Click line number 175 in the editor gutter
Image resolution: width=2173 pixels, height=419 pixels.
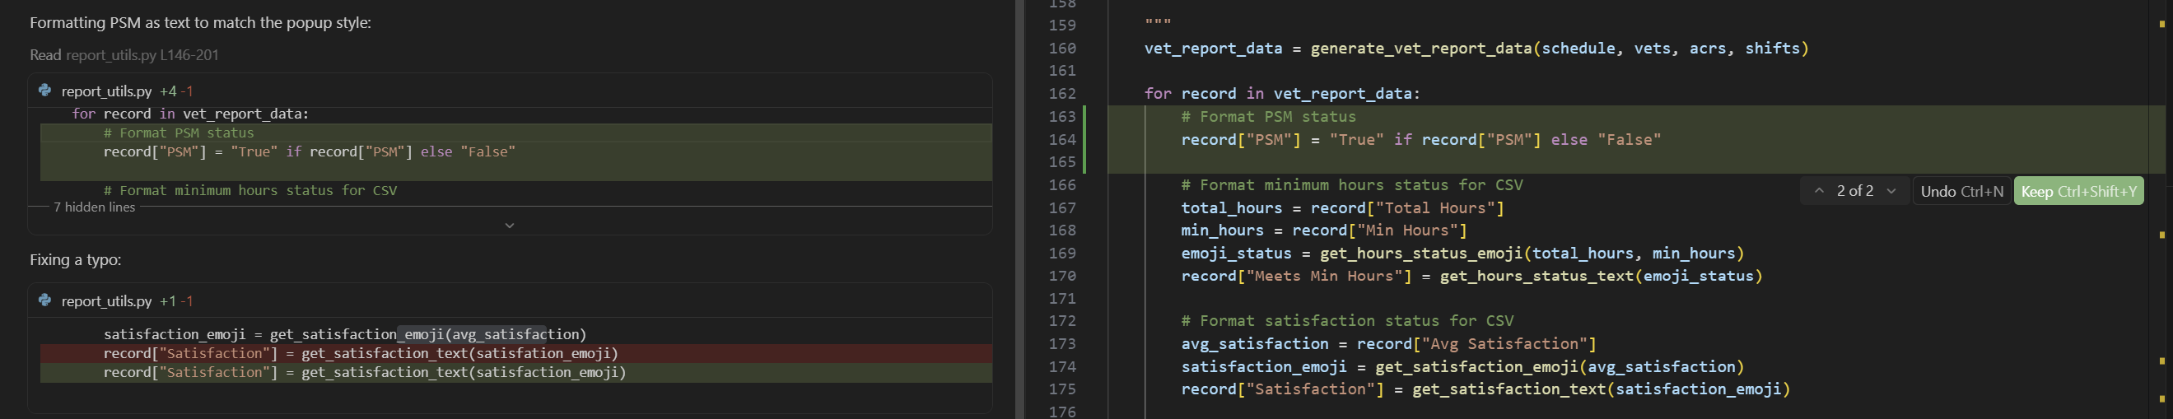[1062, 389]
